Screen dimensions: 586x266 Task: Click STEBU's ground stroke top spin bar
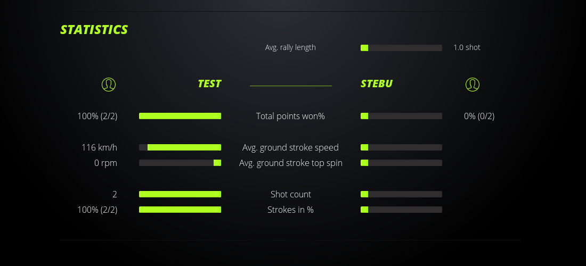coord(401,163)
